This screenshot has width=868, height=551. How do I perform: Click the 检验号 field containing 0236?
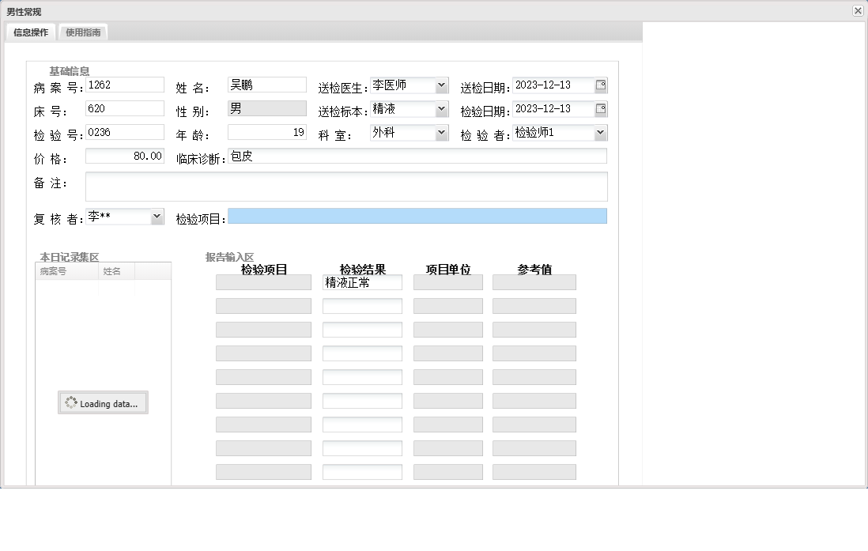tap(124, 131)
